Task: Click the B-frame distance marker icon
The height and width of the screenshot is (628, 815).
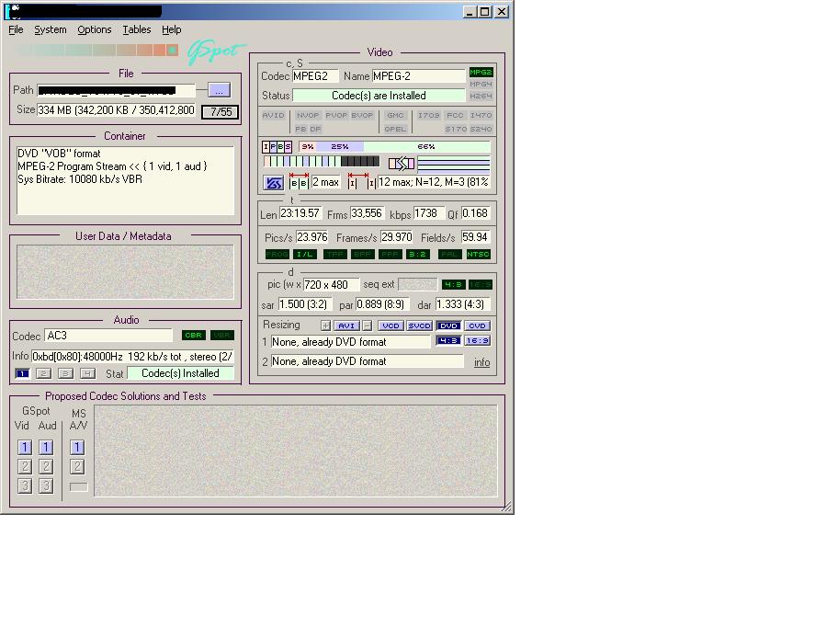Action: [x=299, y=181]
